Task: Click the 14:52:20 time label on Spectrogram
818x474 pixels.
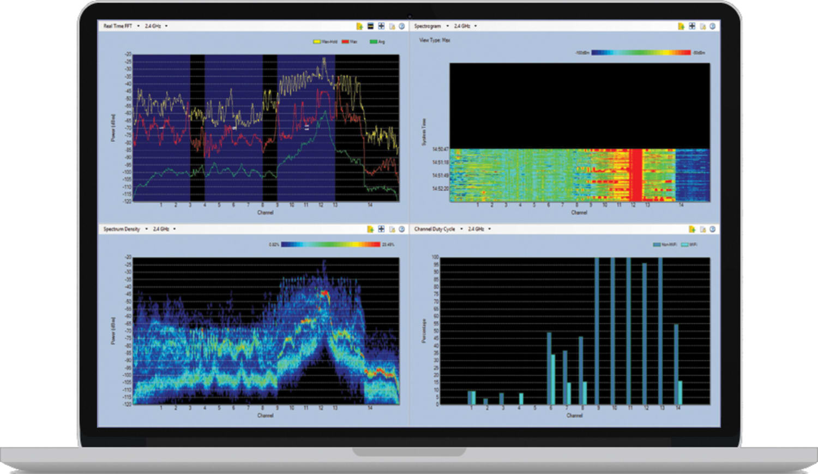Action: point(441,189)
